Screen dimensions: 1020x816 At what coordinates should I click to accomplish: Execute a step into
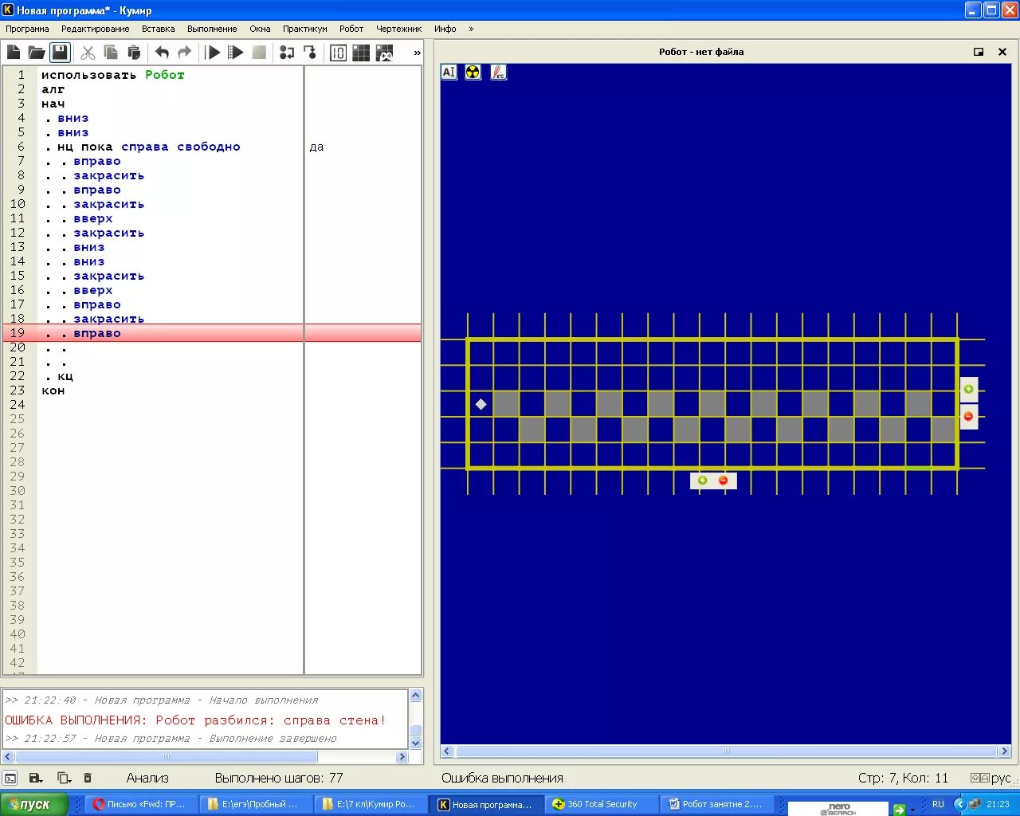(x=310, y=53)
